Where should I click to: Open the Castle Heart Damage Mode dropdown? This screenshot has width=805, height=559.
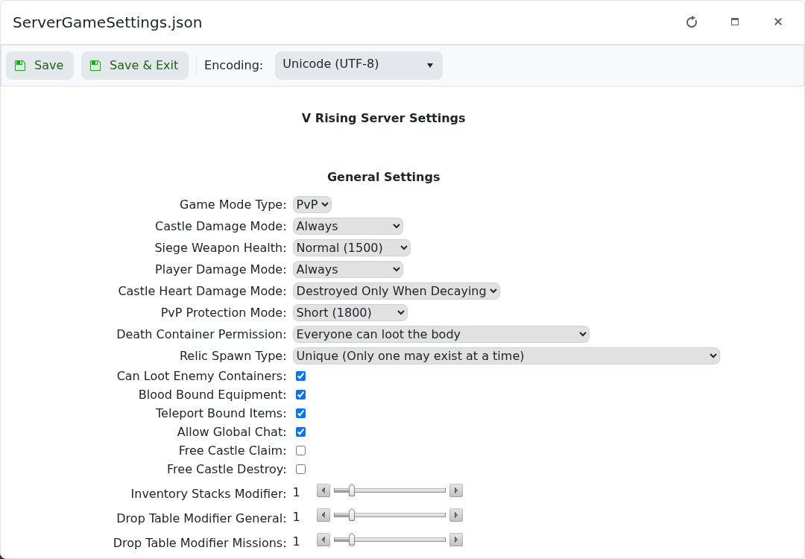point(397,291)
